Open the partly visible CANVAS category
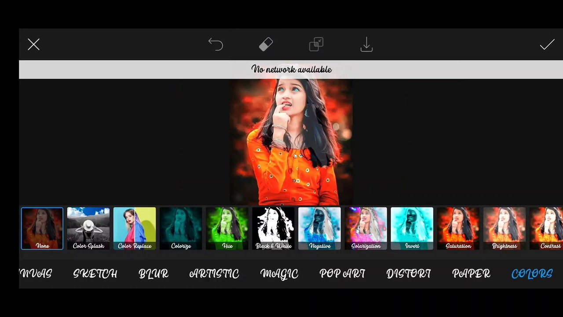 point(36,274)
